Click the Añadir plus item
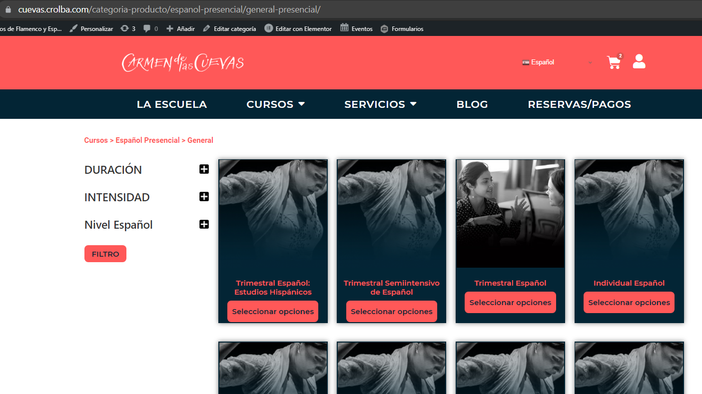Image resolution: width=702 pixels, height=394 pixels. pyautogui.click(x=180, y=29)
